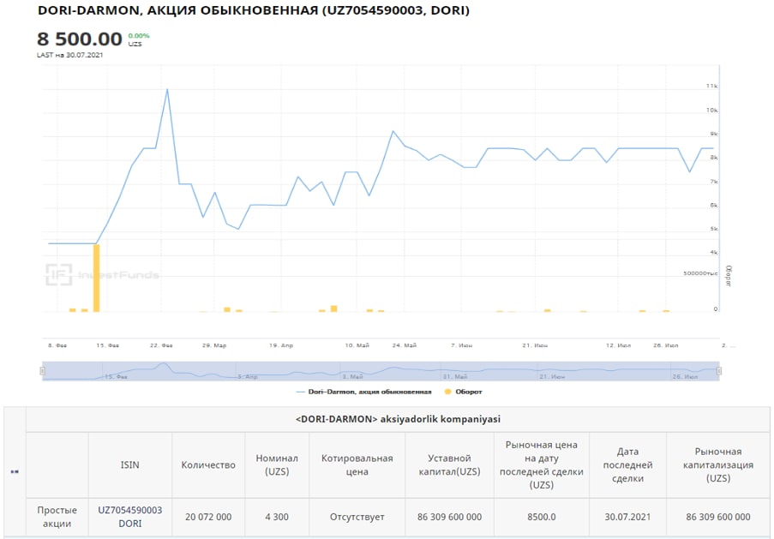This screenshot has height=539, width=774.
Task: Click the price line peak near 11k
Action: pyautogui.click(x=167, y=90)
